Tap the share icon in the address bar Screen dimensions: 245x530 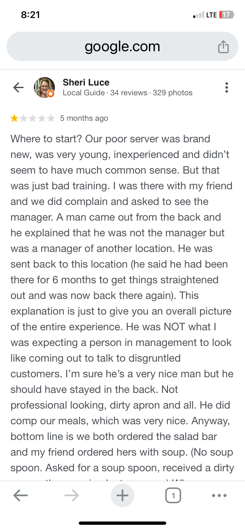click(223, 47)
